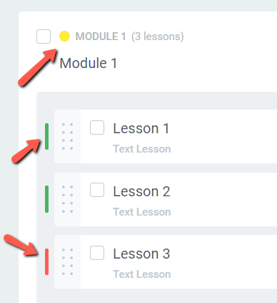Click the MODULE 1 header label

[101, 37]
